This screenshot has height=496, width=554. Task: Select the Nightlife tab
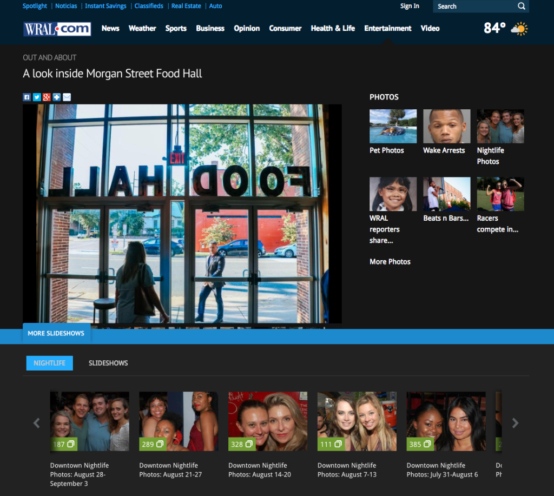[x=49, y=363]
